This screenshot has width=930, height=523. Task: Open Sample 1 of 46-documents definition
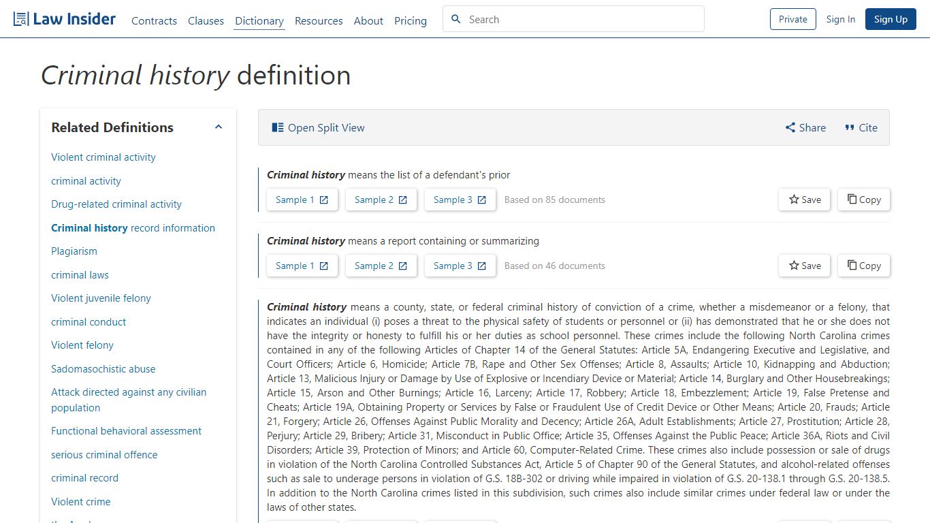[x=302, y=266]
